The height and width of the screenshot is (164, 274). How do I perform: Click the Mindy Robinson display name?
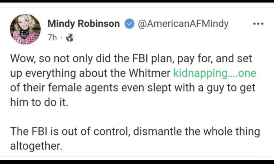pyautogui.click(x=83, y=24)
